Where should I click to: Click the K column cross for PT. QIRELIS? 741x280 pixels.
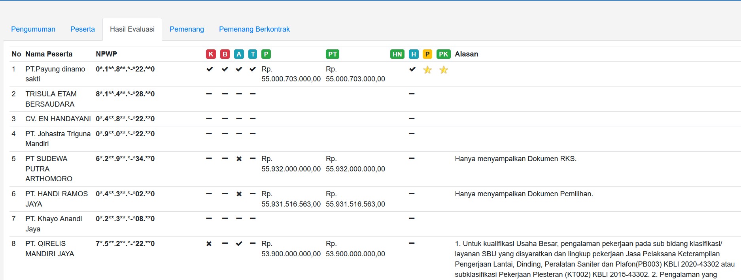209,244
